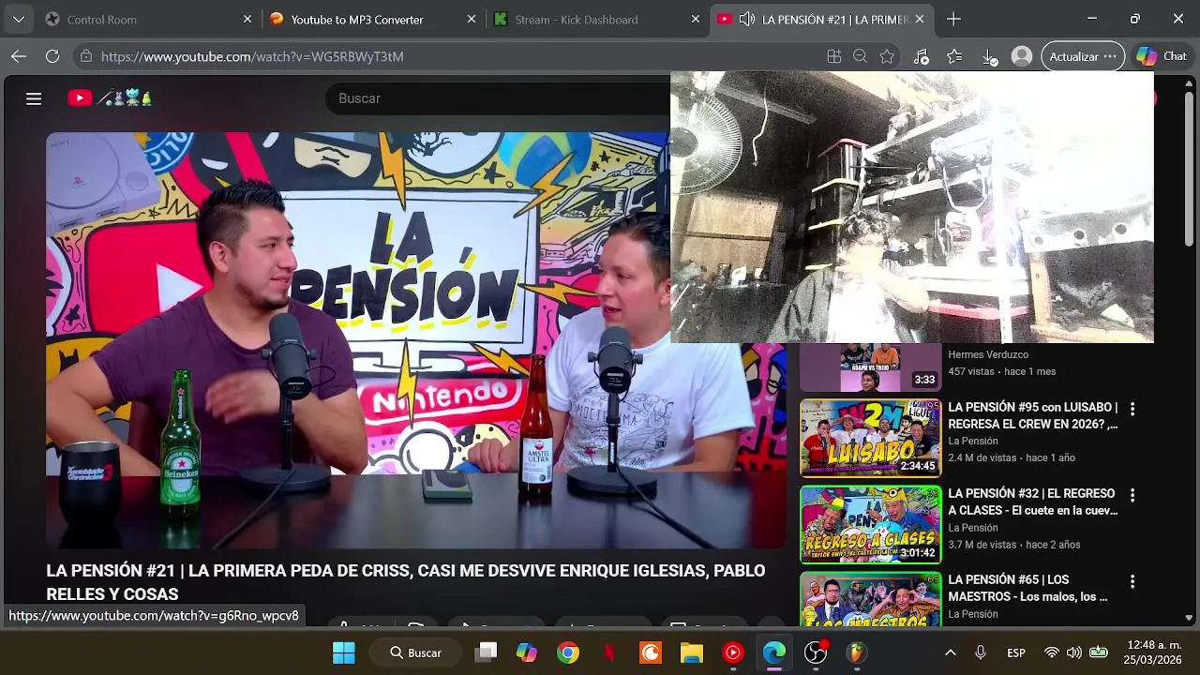1200x675 pixels.
Task: Close the Kick Dashboard tab
Action: pos(695,19)
